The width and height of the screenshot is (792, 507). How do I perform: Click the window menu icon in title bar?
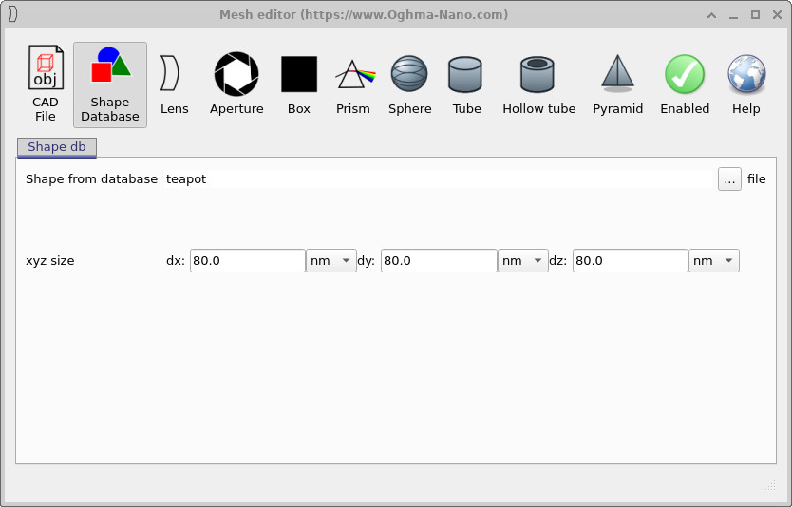pyautogui.click(x=12, y=14)
